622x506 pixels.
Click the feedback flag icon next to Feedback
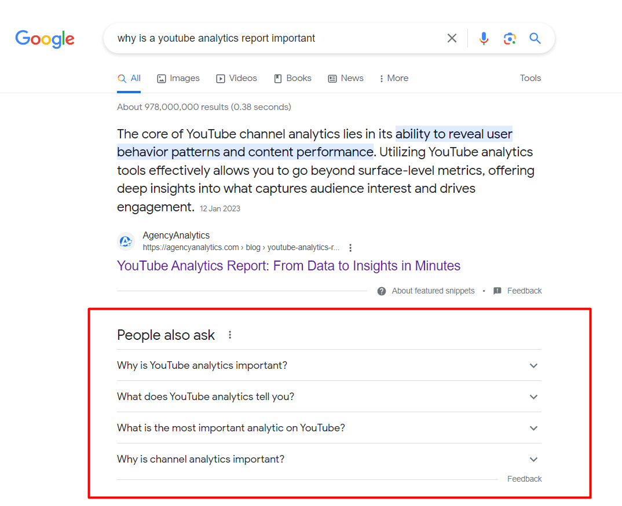pyautogui.click(x=497, y=291)
